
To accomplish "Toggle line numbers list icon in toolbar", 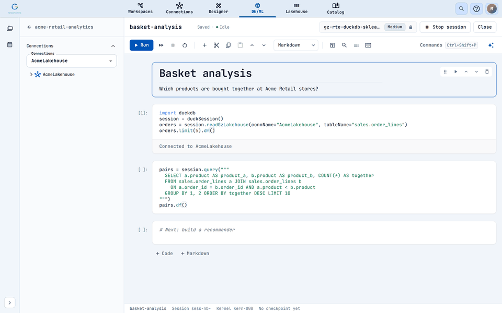I will click(356, 45).
